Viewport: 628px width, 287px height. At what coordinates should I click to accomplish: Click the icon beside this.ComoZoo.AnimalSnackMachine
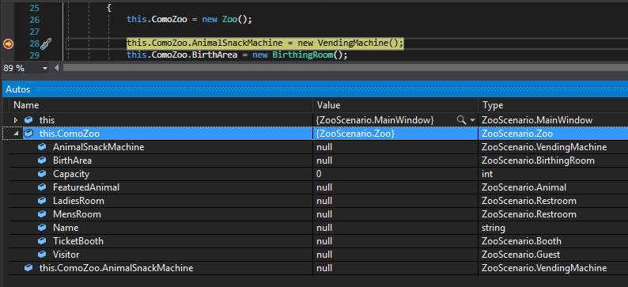(28, 268)
